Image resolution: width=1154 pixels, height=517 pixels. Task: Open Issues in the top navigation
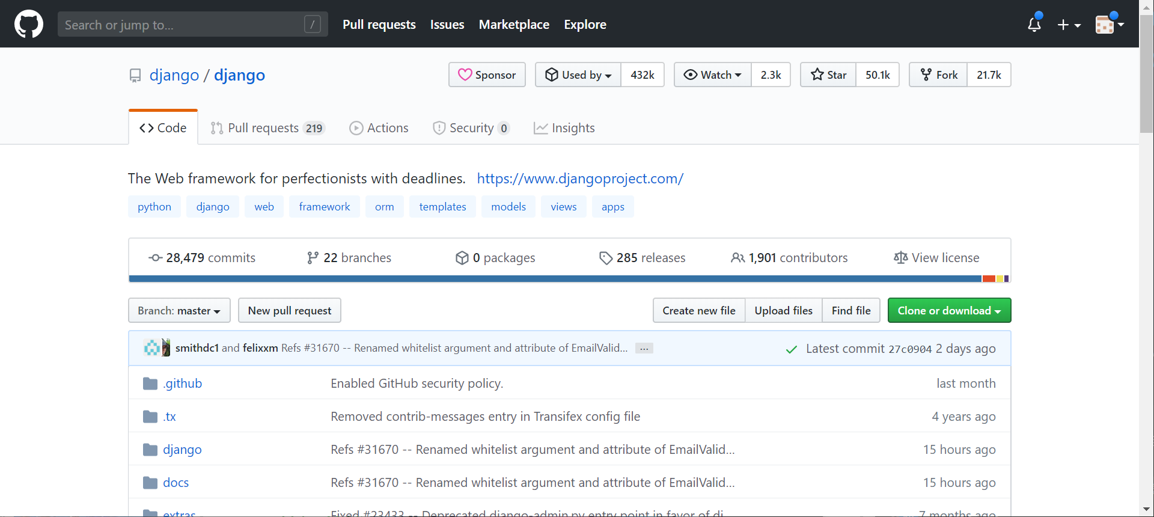447,25
